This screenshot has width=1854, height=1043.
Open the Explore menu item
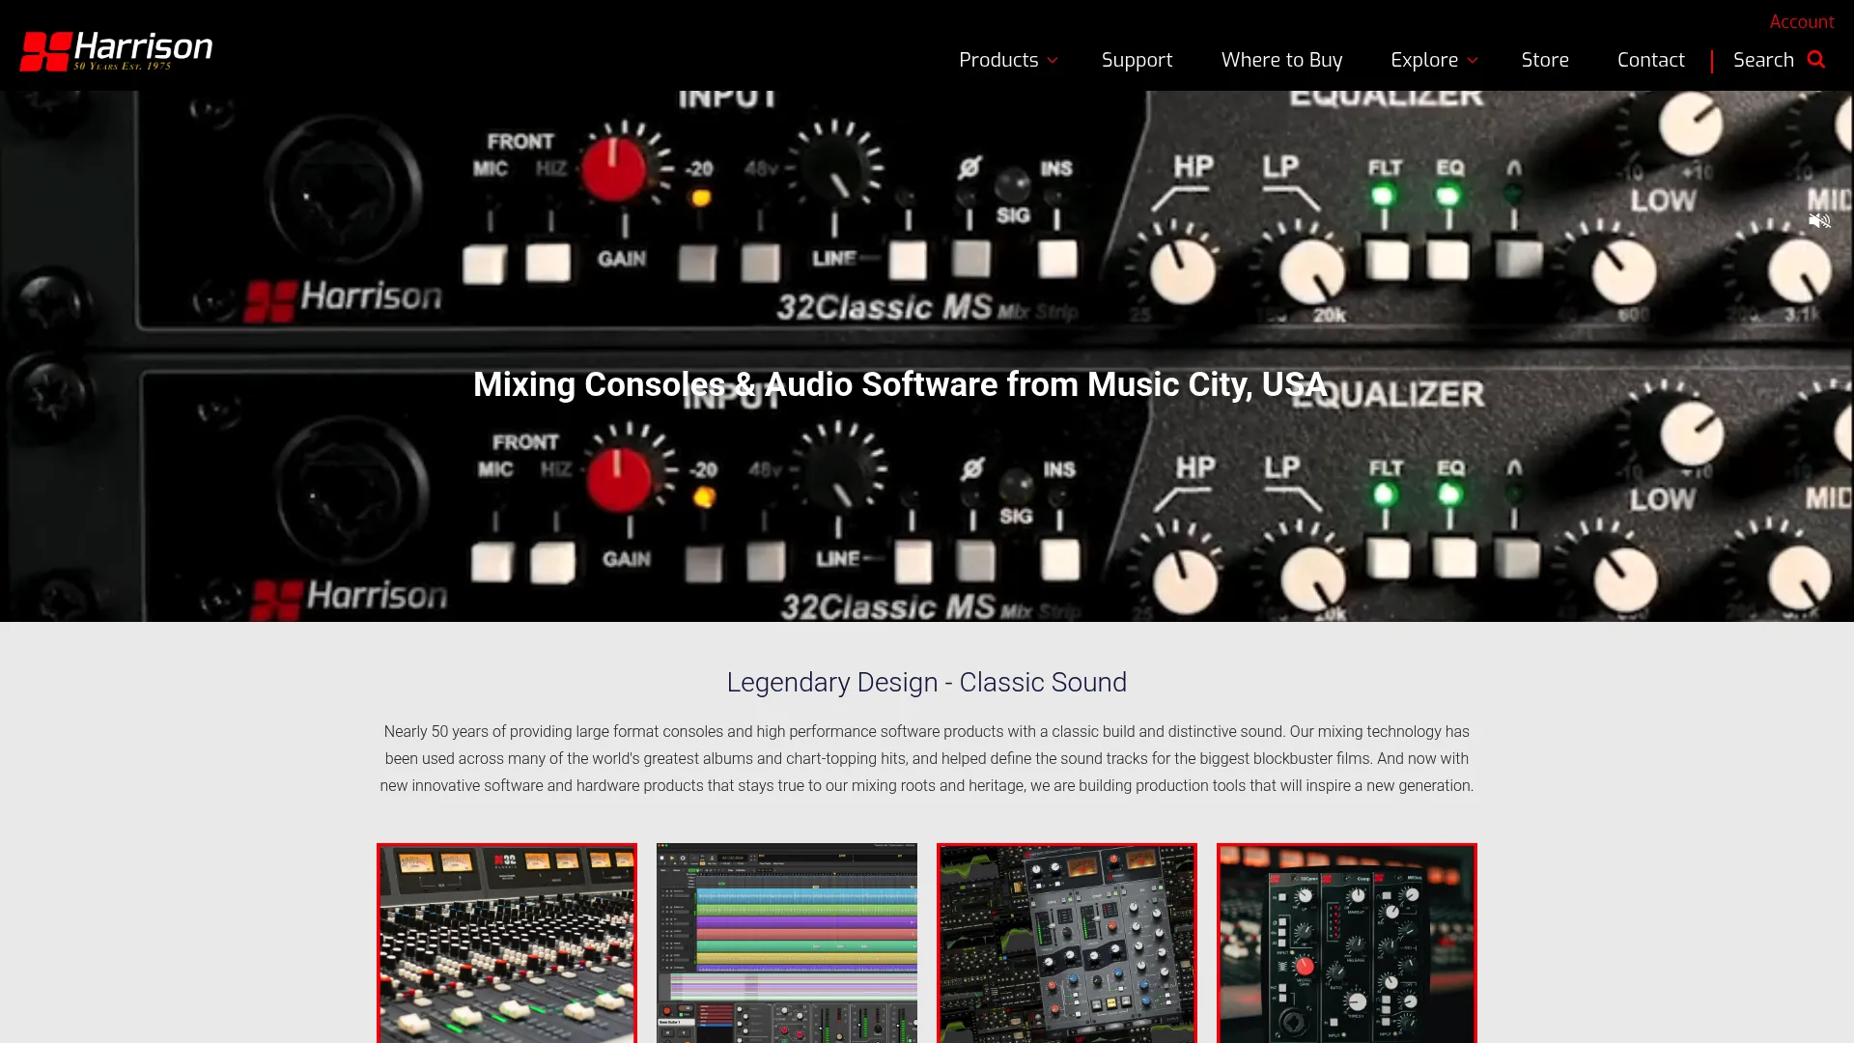point(1424,60)
